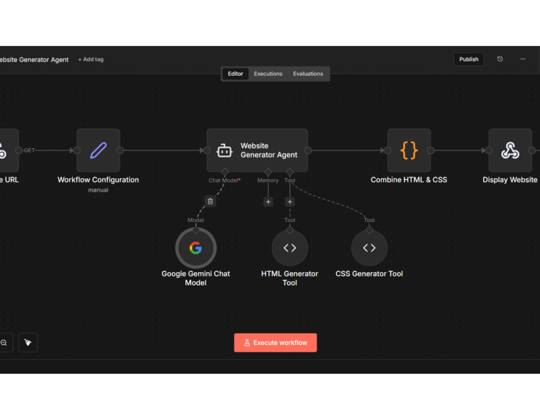
Task: Delete the Chat Model connection via trash icon
Action: (210, 201)
